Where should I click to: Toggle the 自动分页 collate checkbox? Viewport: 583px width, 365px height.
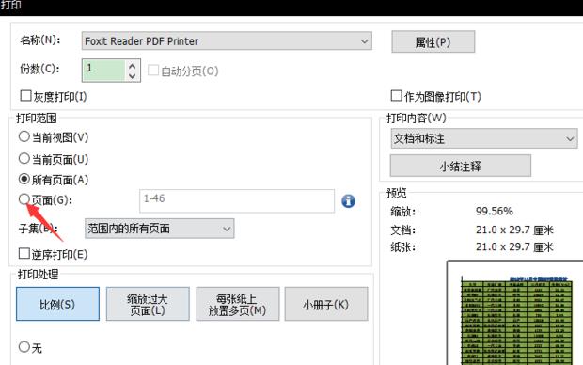153,71
